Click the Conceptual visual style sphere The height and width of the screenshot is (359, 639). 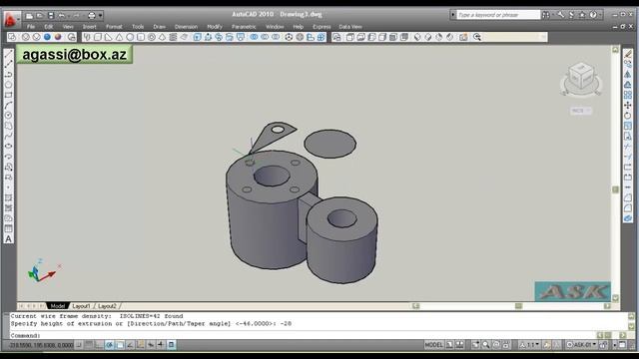coord(58,37)
